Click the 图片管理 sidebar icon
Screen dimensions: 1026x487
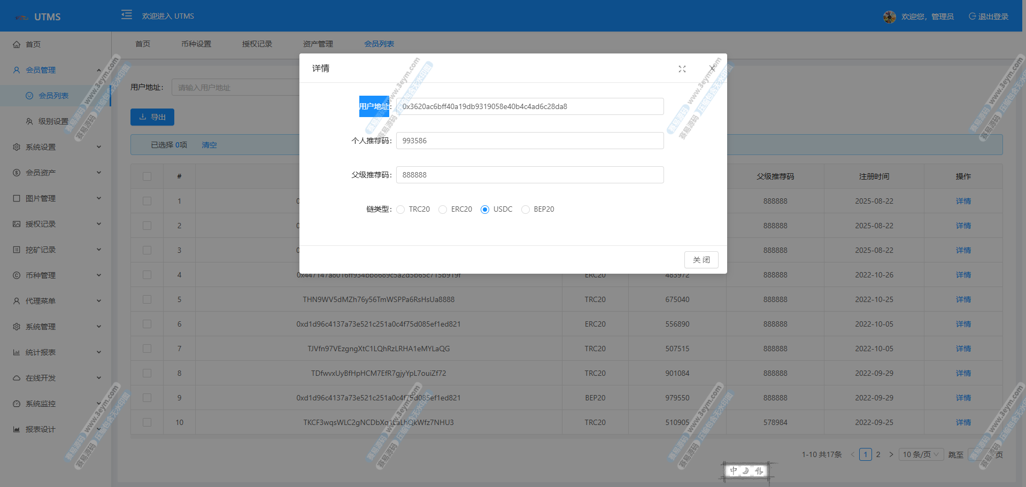pos(17,198)
